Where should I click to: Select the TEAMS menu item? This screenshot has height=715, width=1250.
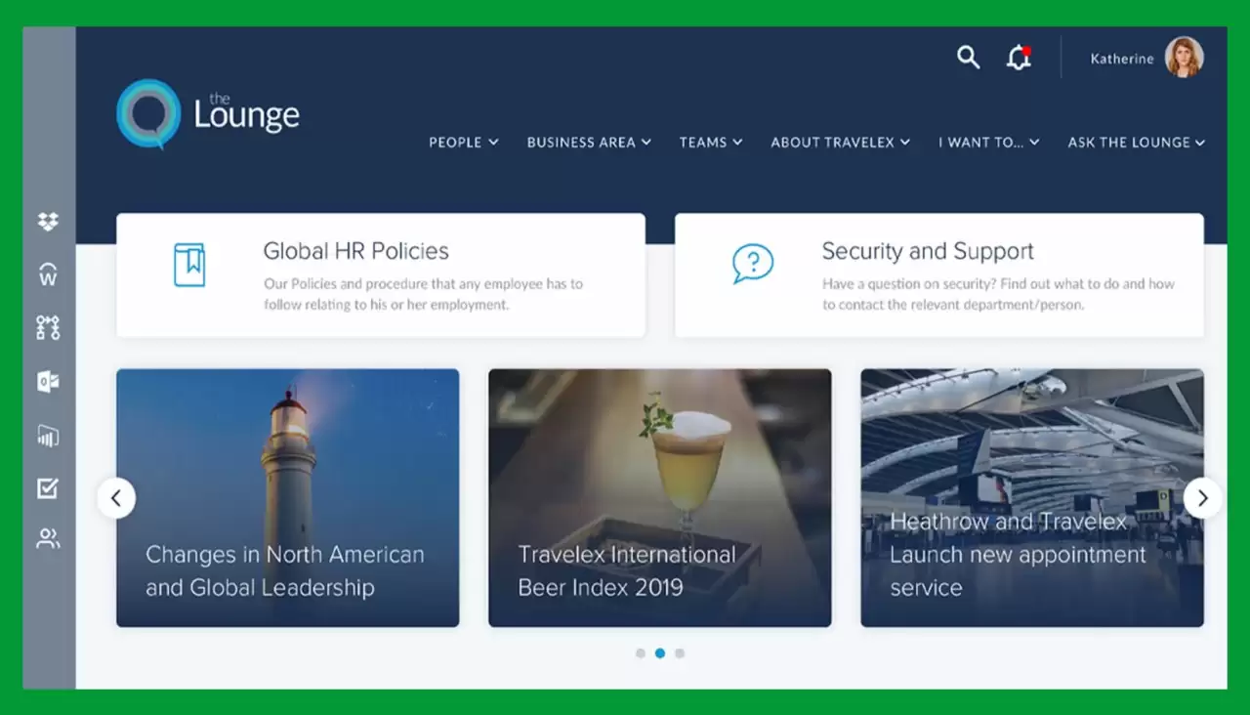[710, 142]
